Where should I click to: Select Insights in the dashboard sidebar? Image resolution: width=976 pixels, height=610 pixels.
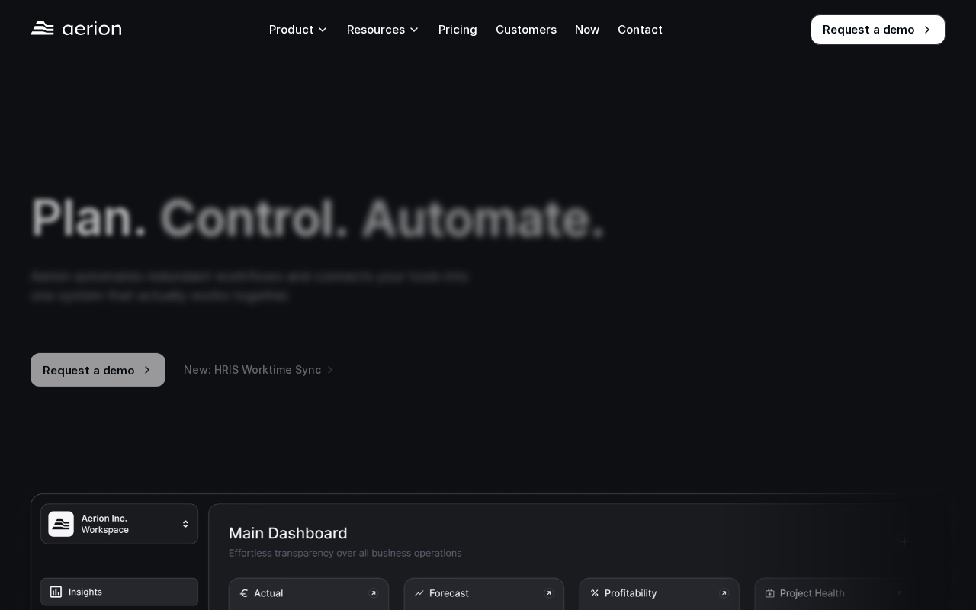119,592
